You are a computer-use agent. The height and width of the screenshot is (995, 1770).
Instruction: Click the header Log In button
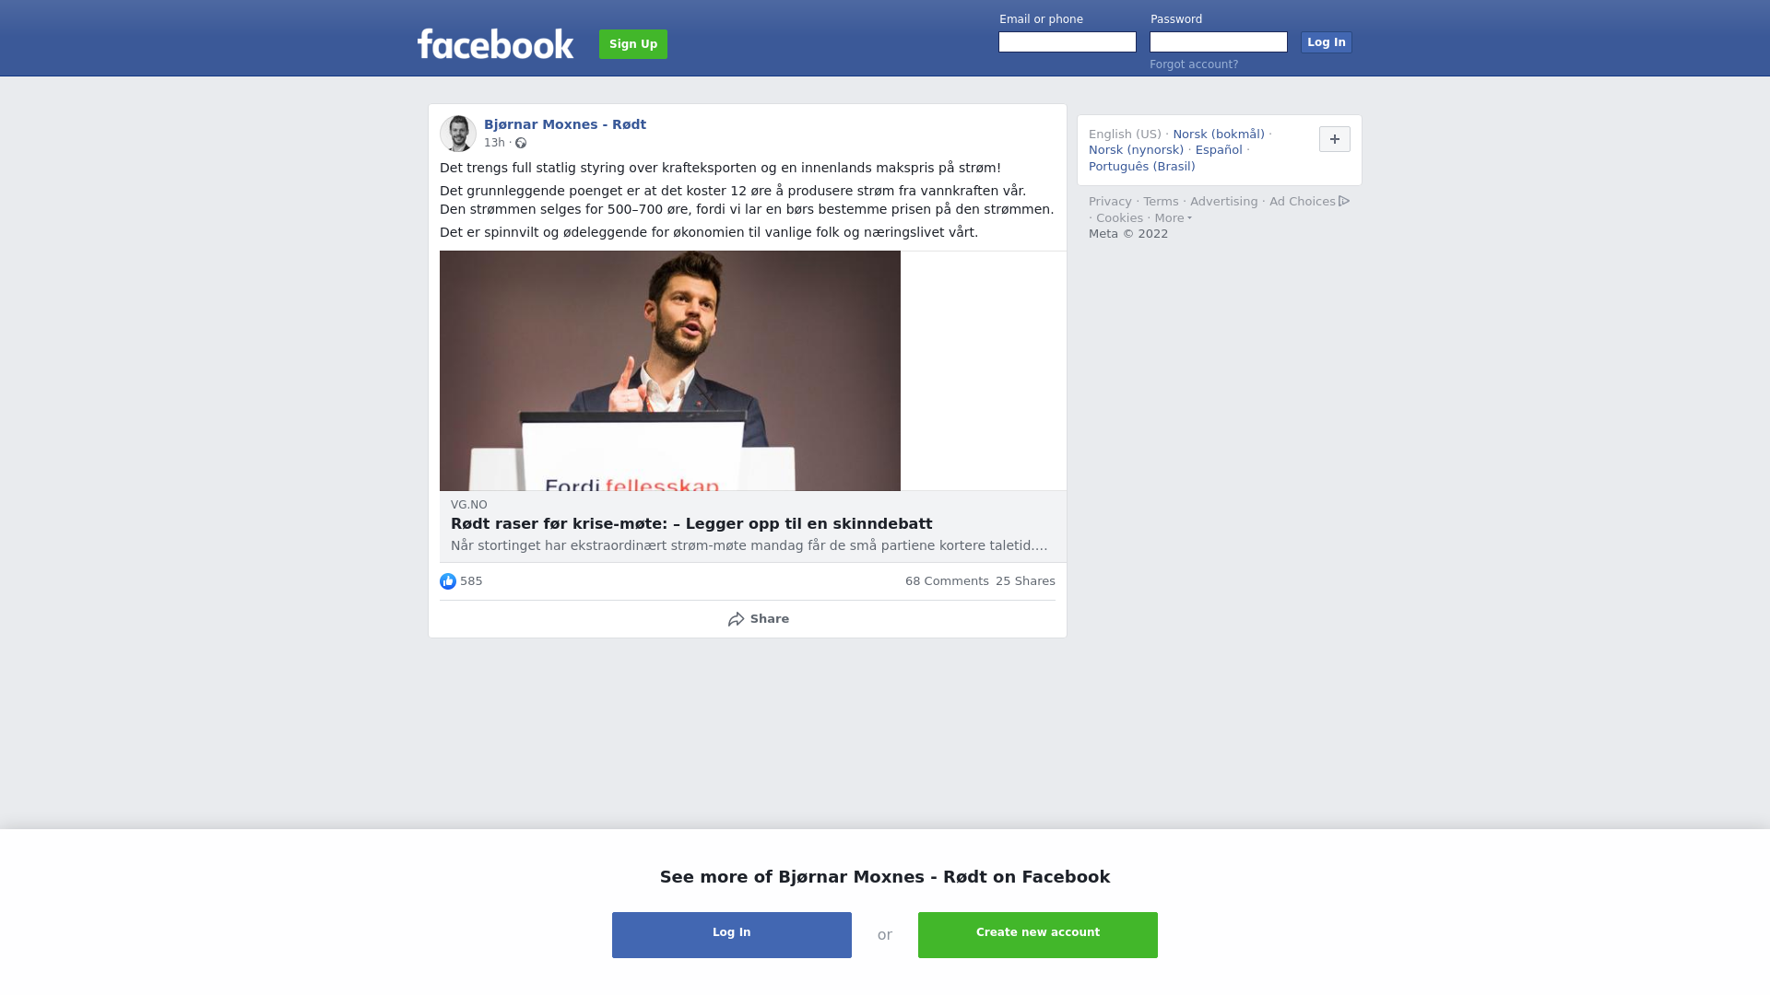click(1327, 42)
